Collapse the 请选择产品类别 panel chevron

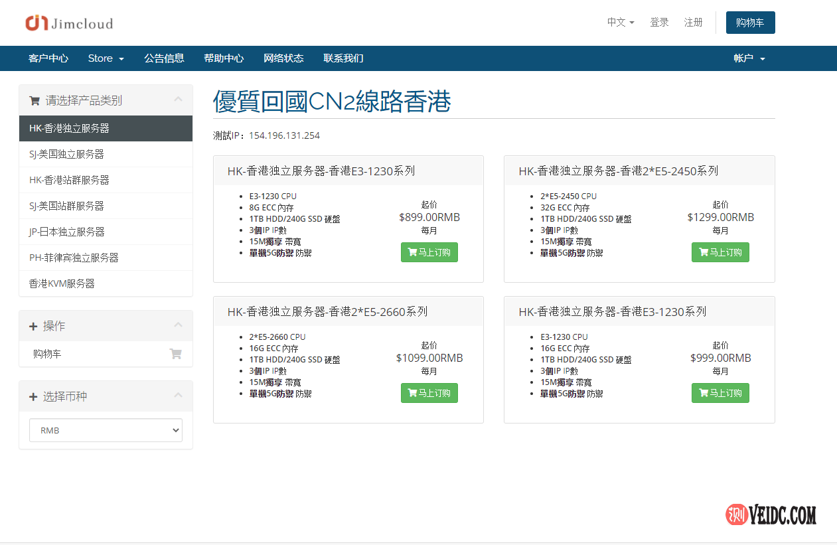point(178,100)
